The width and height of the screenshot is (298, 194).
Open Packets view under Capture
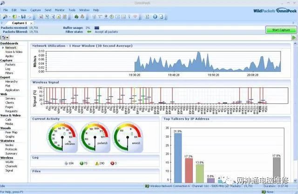pos(10,65)
